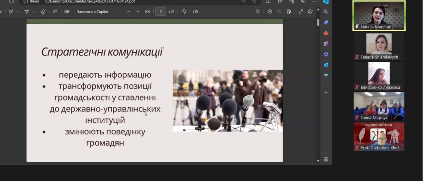The height and width of the screenshot is (181, 423).
Task: Click Zoom out minus button
Action: coord(128,12)
